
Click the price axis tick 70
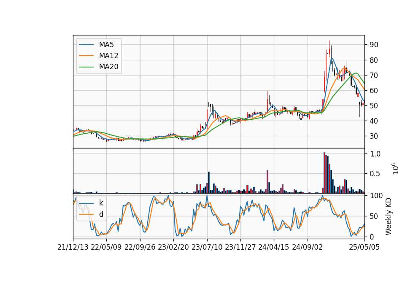pyautogui.click(x=374, y=75)
